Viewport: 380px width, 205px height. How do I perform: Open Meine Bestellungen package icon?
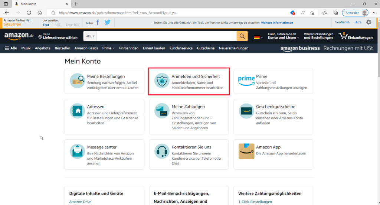tap(77, 81)
